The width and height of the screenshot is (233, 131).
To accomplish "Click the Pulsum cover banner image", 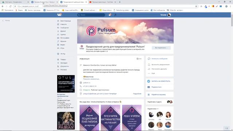I will tap(125, 31).
